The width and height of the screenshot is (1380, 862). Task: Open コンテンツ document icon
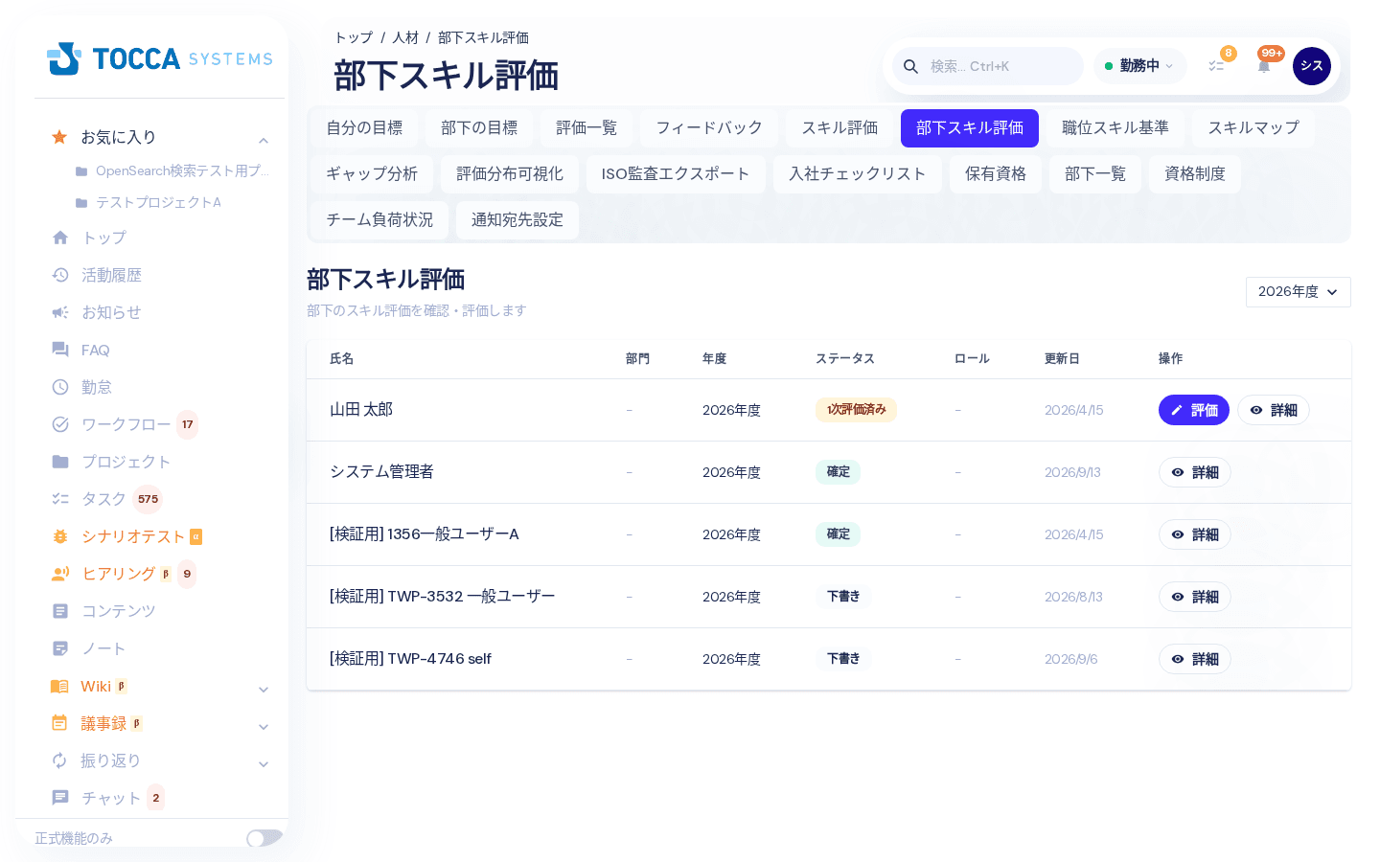coord(60,611)
